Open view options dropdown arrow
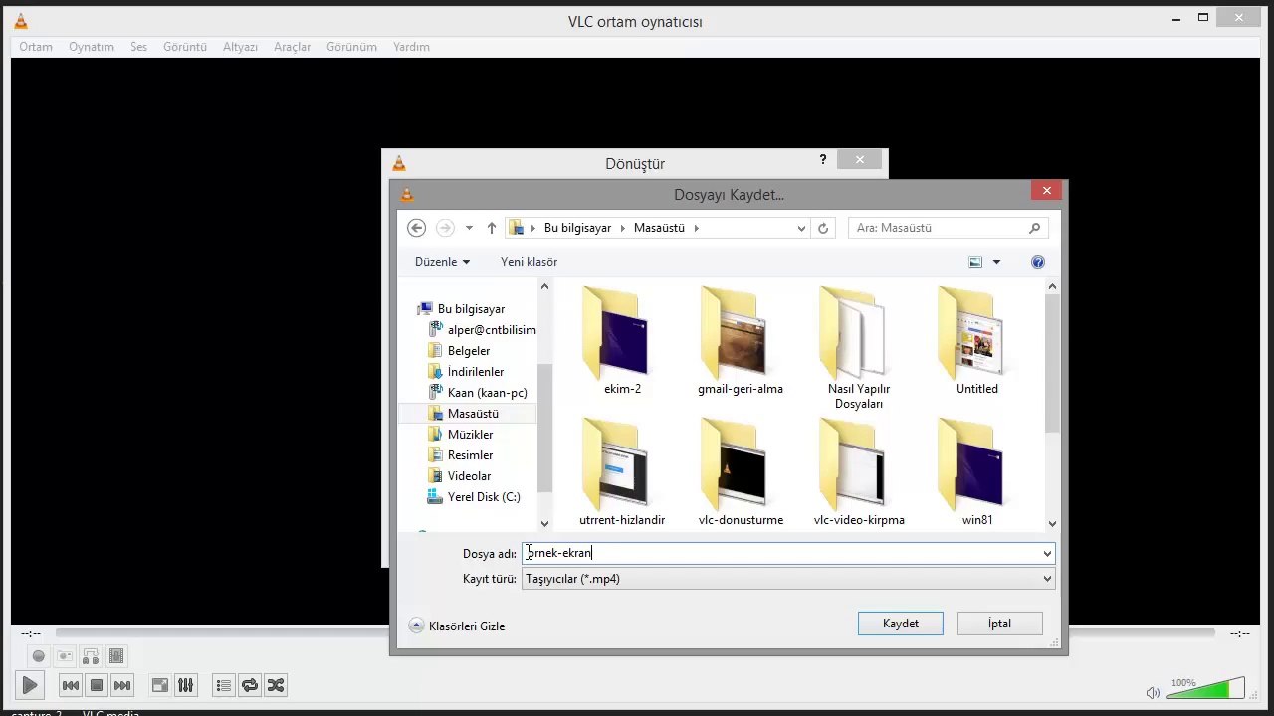This screenshot has height=716, width=1274. click(x=996, y=262)
